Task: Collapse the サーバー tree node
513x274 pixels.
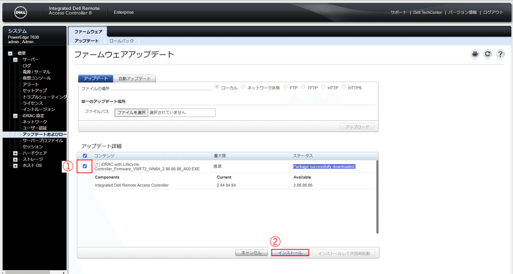Action: (x=15, y=60)
